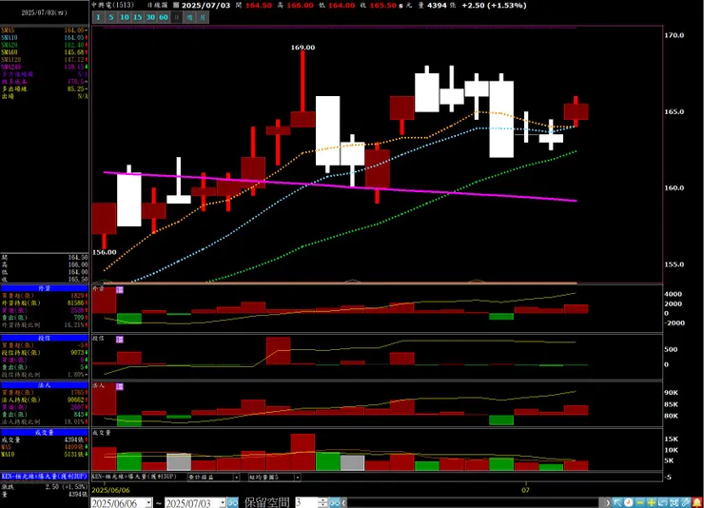Click the orange alert bell icon
This screenshot has height=508, width=704.
pos(697,503)
